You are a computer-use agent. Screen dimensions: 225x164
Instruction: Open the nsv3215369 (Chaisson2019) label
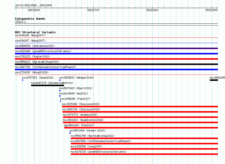(x=81, y=104)
